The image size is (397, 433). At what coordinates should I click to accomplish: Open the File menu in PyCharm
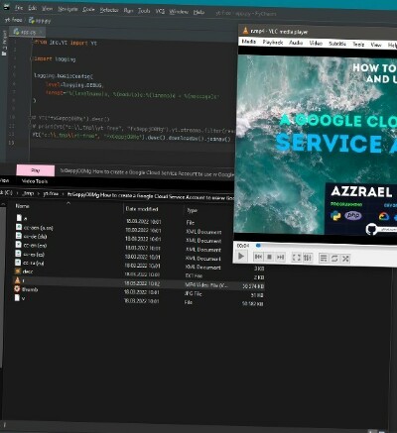pyautogui.click(x=19, y=7)
